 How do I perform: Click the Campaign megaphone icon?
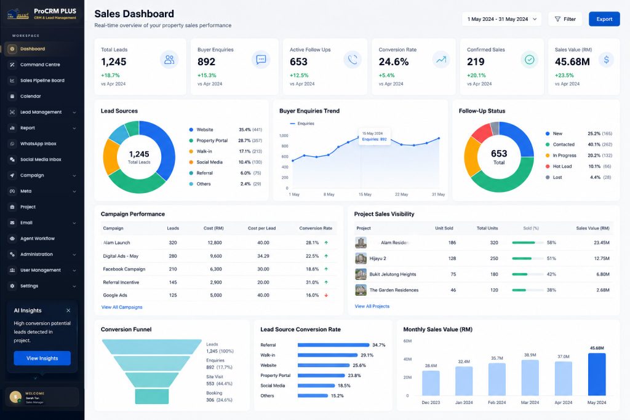[12, 175]
